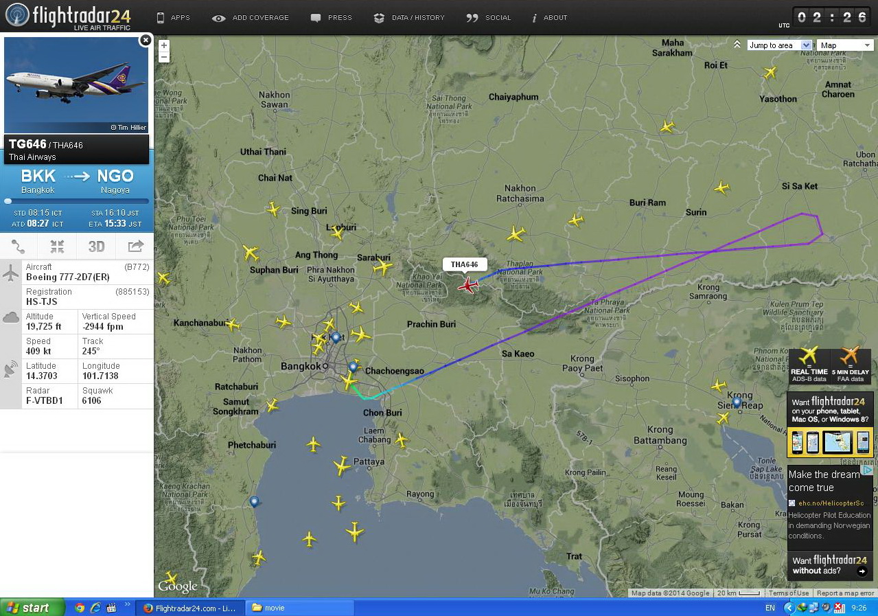The width and height of the screenshot is (878, 616).
Task: Switch to 3D cockpit view
Action: 96,247
